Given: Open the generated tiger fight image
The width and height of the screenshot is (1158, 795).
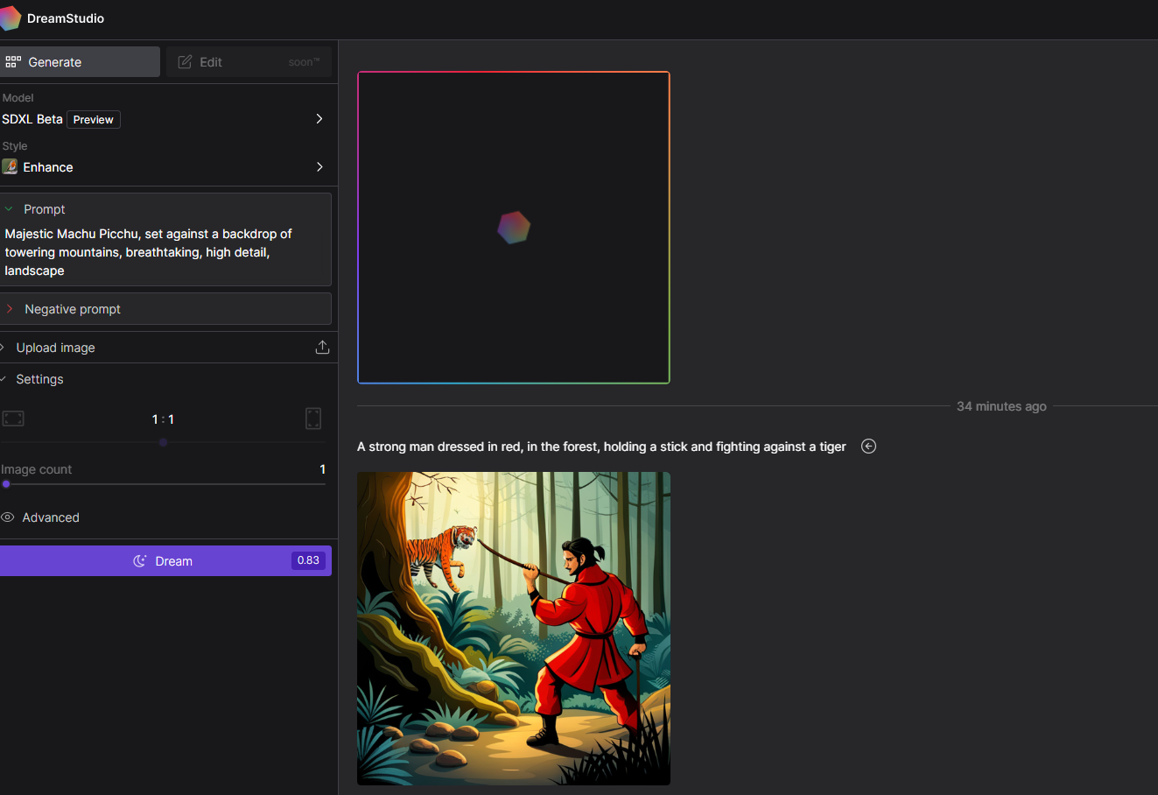Looking at the screenshot, I should point(514,628).
